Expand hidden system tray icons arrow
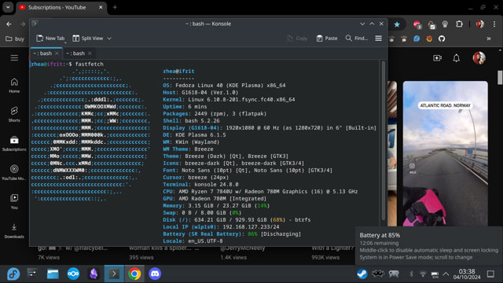This screenshot has height=283, width=503. coord(446,274)
